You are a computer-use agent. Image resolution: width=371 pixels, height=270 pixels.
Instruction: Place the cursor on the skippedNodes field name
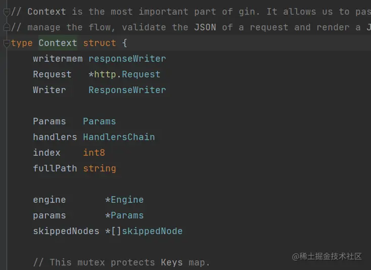pyautogui.click(x=66, y=231)
